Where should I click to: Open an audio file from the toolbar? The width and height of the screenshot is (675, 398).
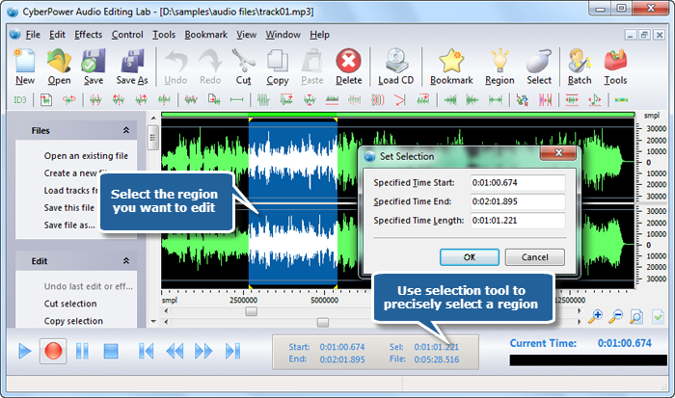click(x=59, y=66)
